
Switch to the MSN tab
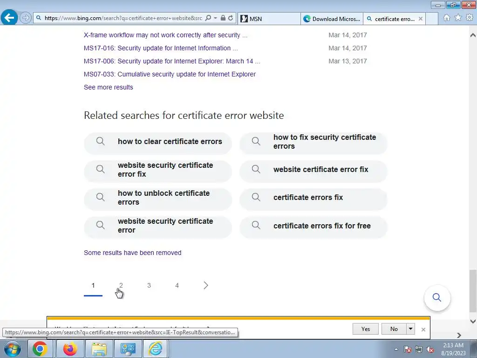tap(269, 19)
